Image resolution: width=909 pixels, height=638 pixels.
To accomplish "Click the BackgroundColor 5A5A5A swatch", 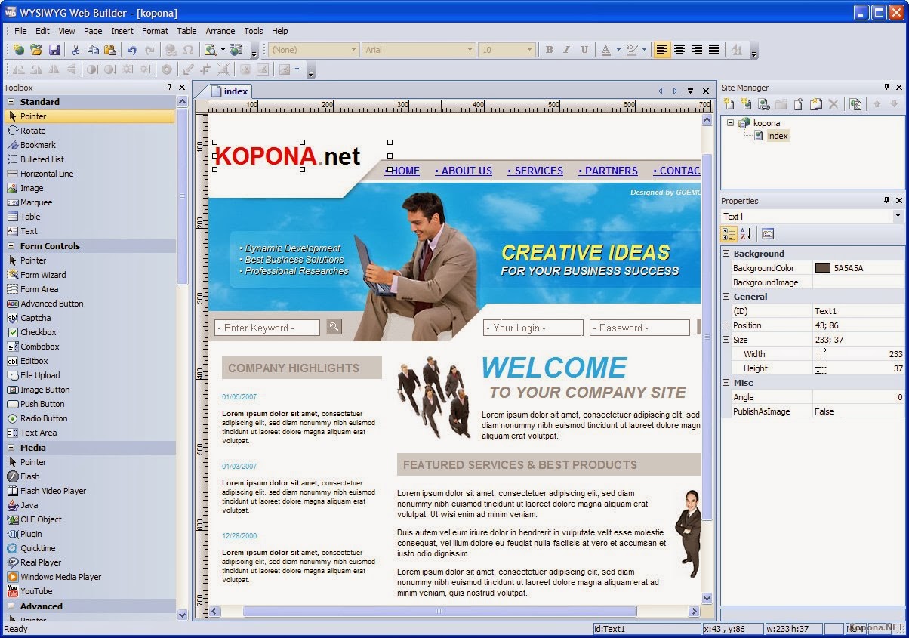I will pos(822,268).
